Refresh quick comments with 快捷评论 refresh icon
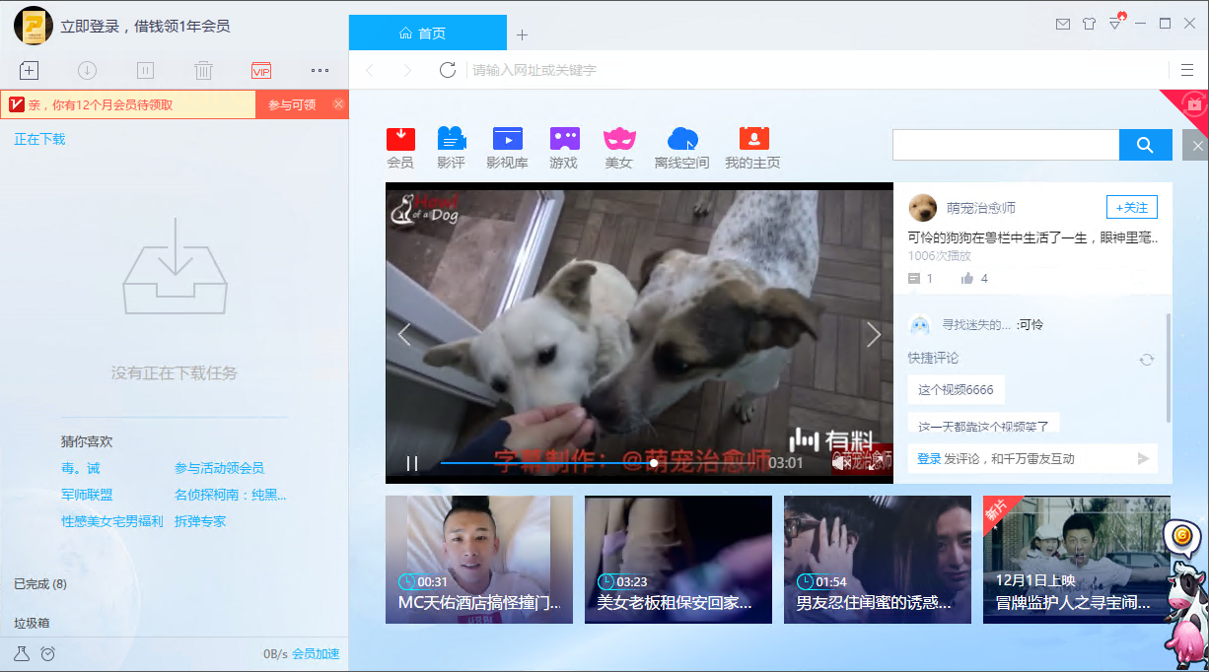The width and height of the screenshot is (1209, 672). 1146,360
